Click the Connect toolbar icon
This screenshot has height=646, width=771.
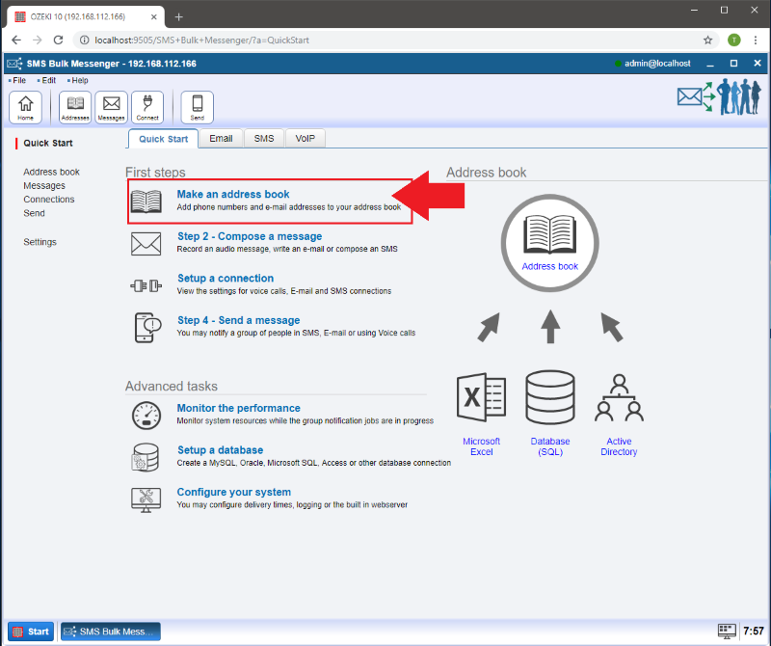click(147, 106)
